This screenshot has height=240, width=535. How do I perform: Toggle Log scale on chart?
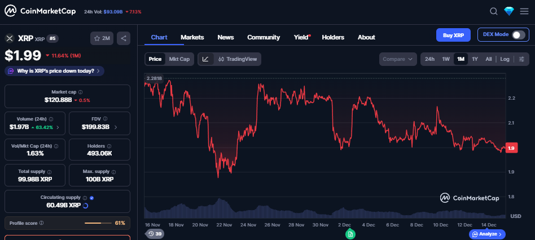tap(505, 59)
